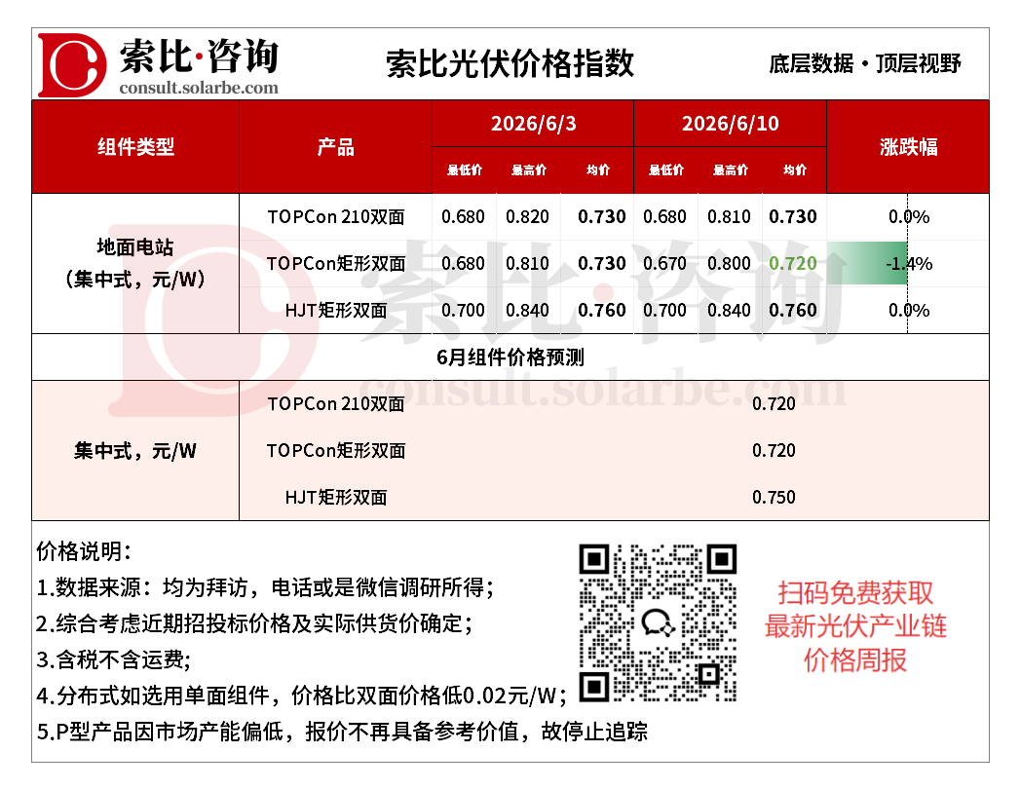Click 6/3 high price 0.840 for HJT矩形双面

(x=528, y=310)
